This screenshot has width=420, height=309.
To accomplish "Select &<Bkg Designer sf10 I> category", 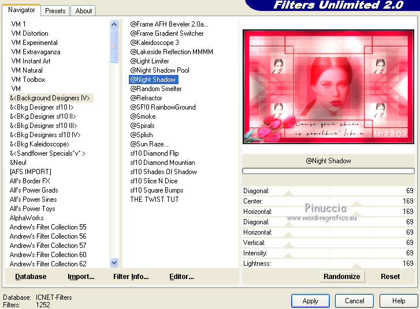I will tap(42, 107).
